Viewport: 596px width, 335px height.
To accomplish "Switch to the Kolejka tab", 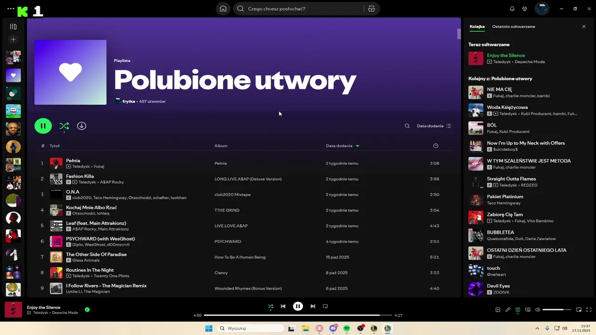I will point(477,27).
